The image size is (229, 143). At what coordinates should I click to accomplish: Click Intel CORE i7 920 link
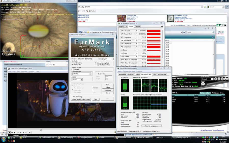tap(181, 15)
